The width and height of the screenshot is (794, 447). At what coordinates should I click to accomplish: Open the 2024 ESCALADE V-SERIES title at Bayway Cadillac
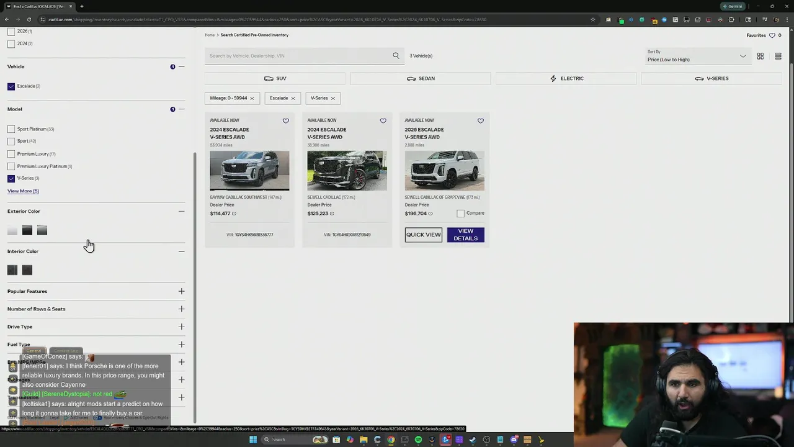coord(230,133)
